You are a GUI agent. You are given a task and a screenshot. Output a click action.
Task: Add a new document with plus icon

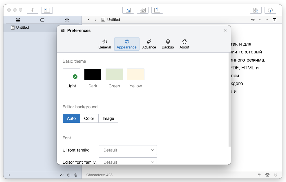tap(9, 175)
